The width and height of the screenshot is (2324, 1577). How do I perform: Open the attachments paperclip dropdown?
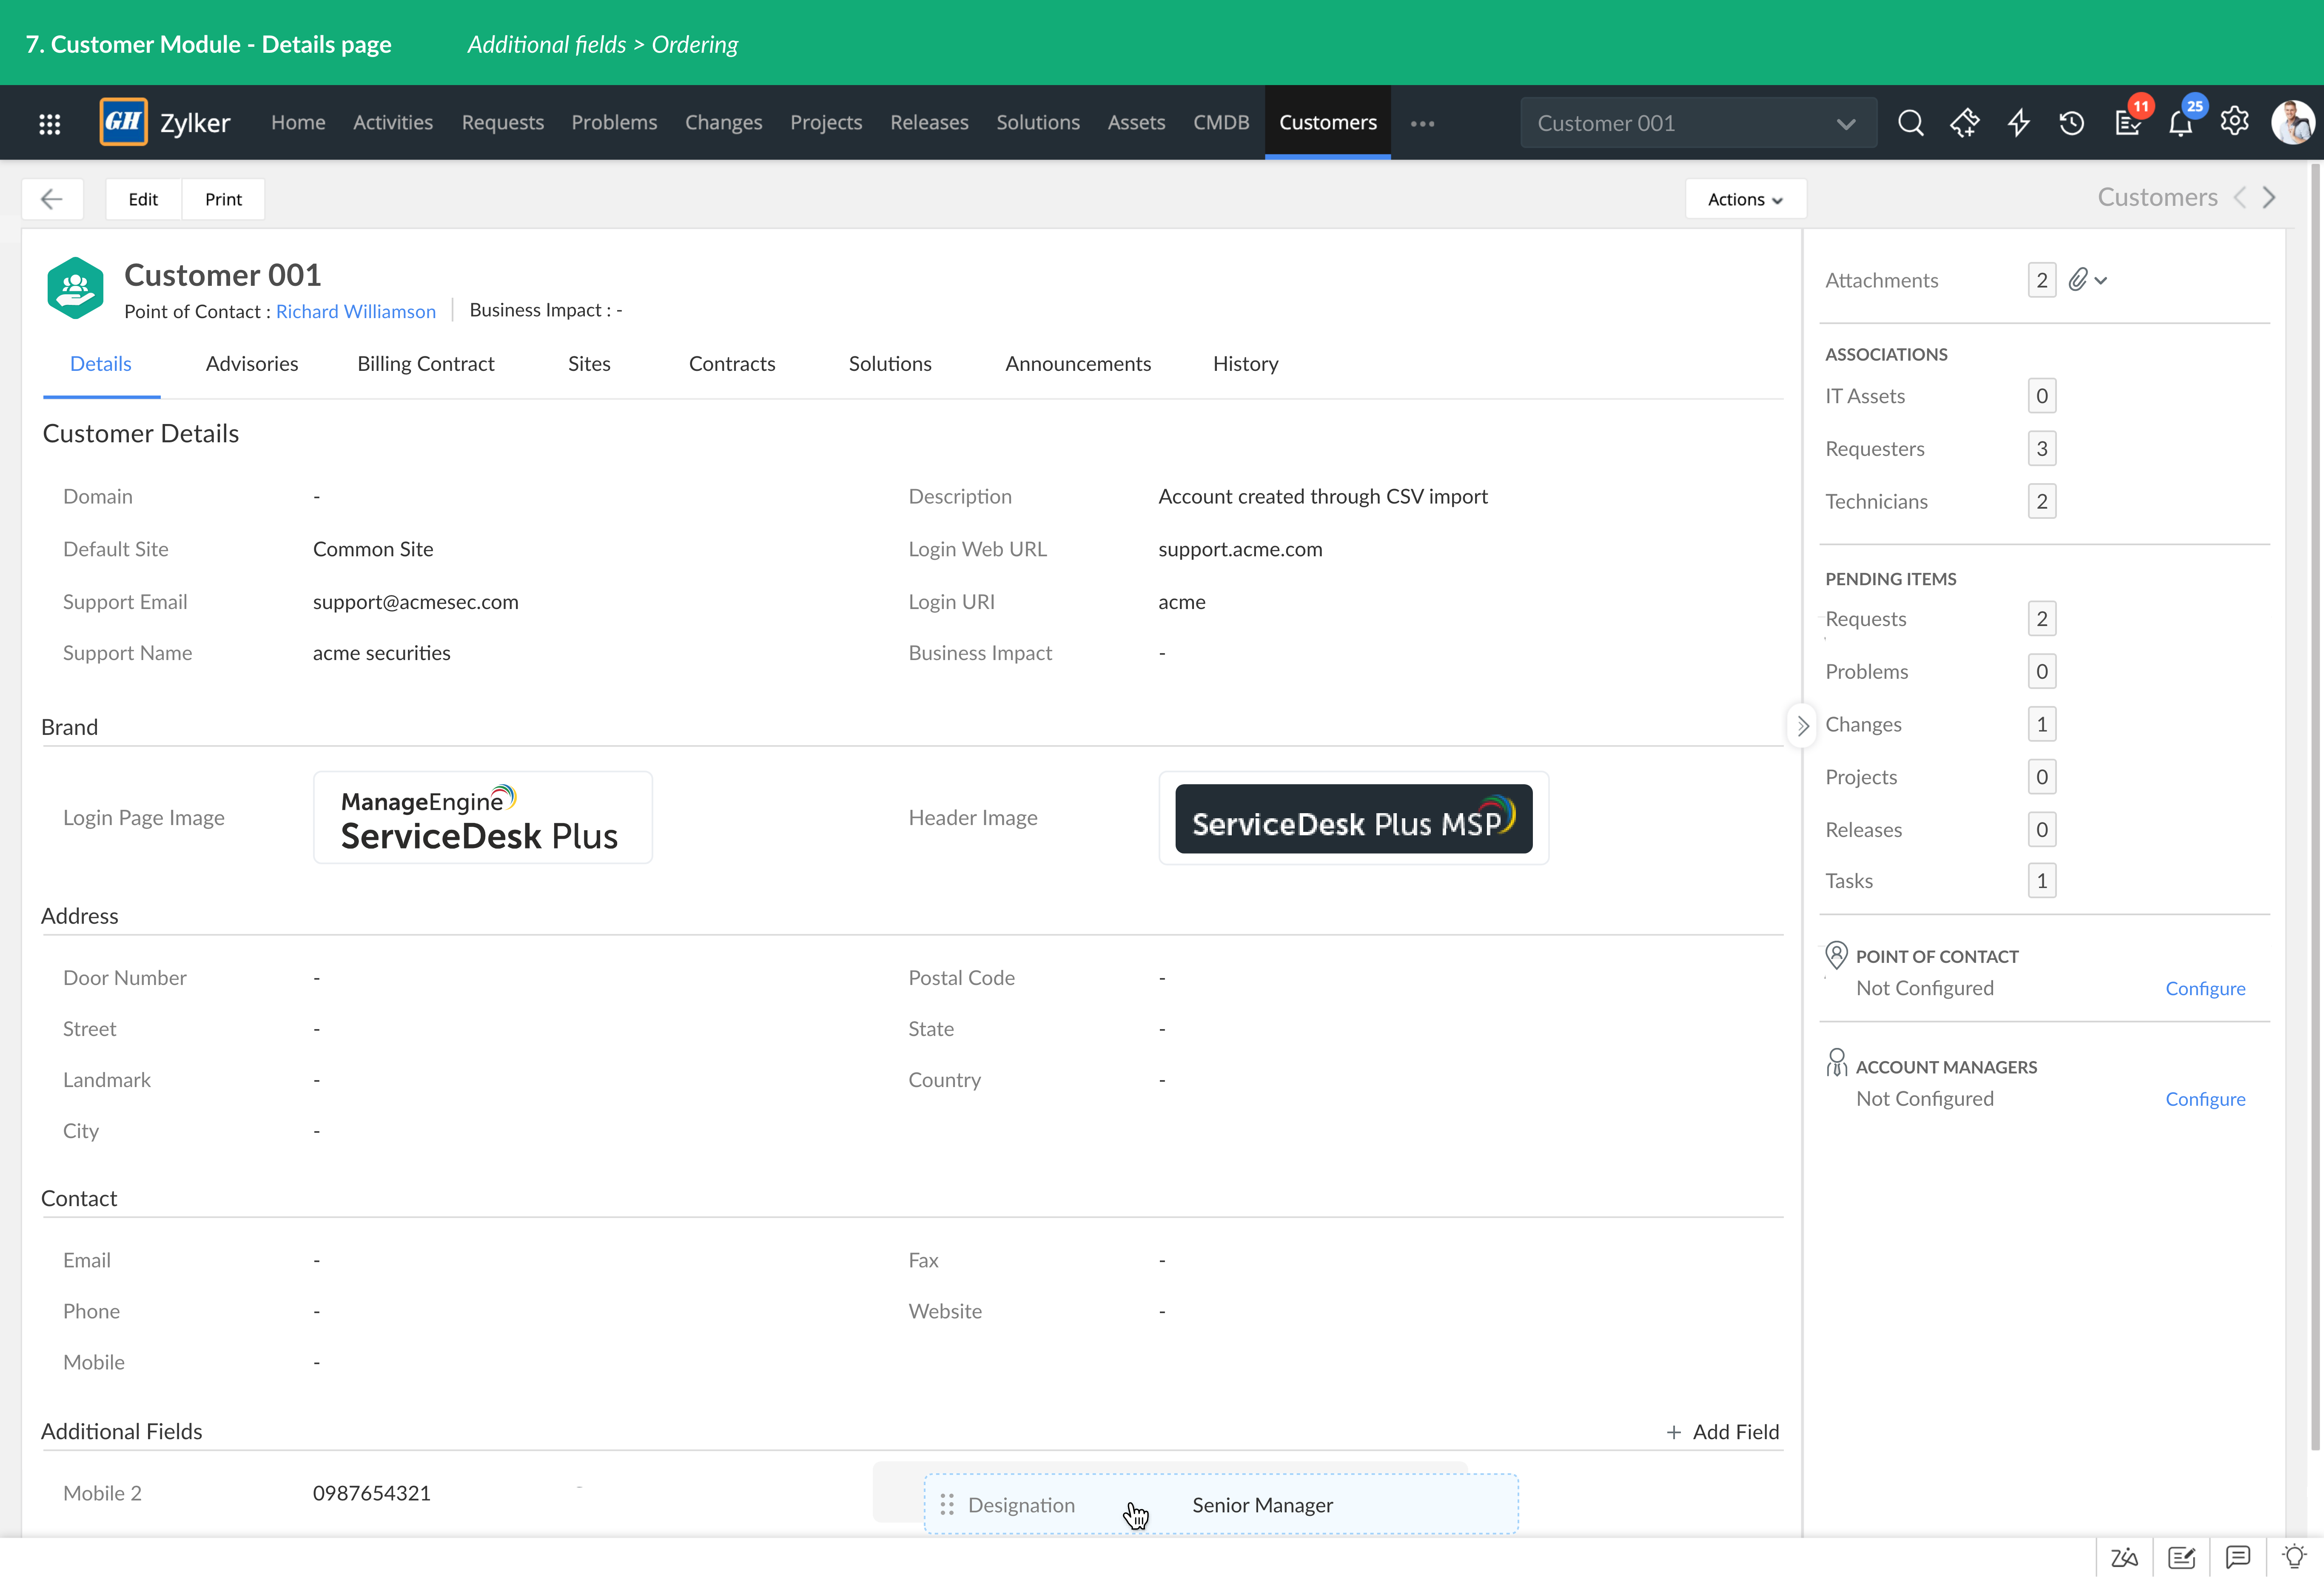pyautogui.click(x=2087, y=280)
